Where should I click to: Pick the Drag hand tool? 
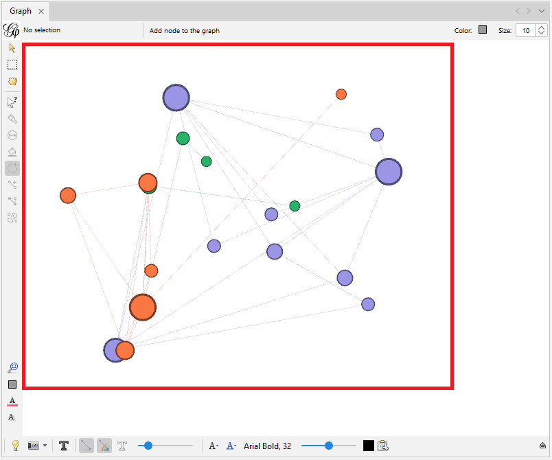point(12,81)
